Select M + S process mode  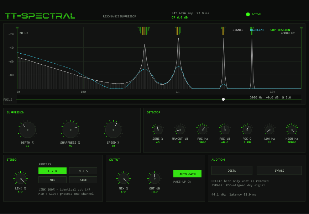pyautogui.click(x=83, y=171)
